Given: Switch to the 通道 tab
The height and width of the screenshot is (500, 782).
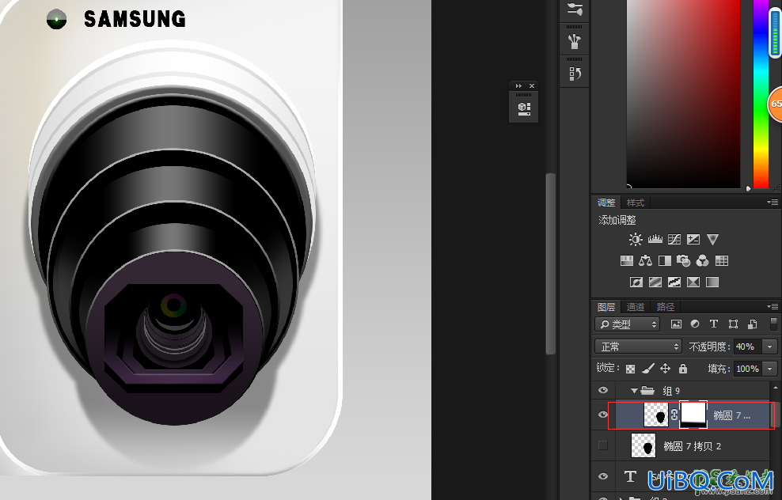Looking at the screenshot, I should point(636,307).
